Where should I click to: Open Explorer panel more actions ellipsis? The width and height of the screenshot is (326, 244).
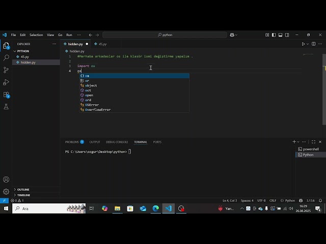coord(55,44)
